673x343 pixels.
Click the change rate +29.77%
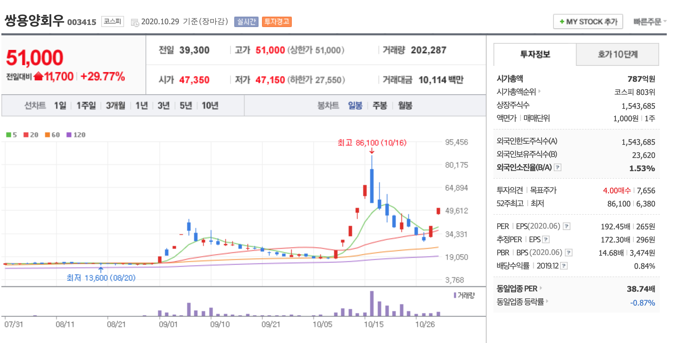tap(103, 76)
